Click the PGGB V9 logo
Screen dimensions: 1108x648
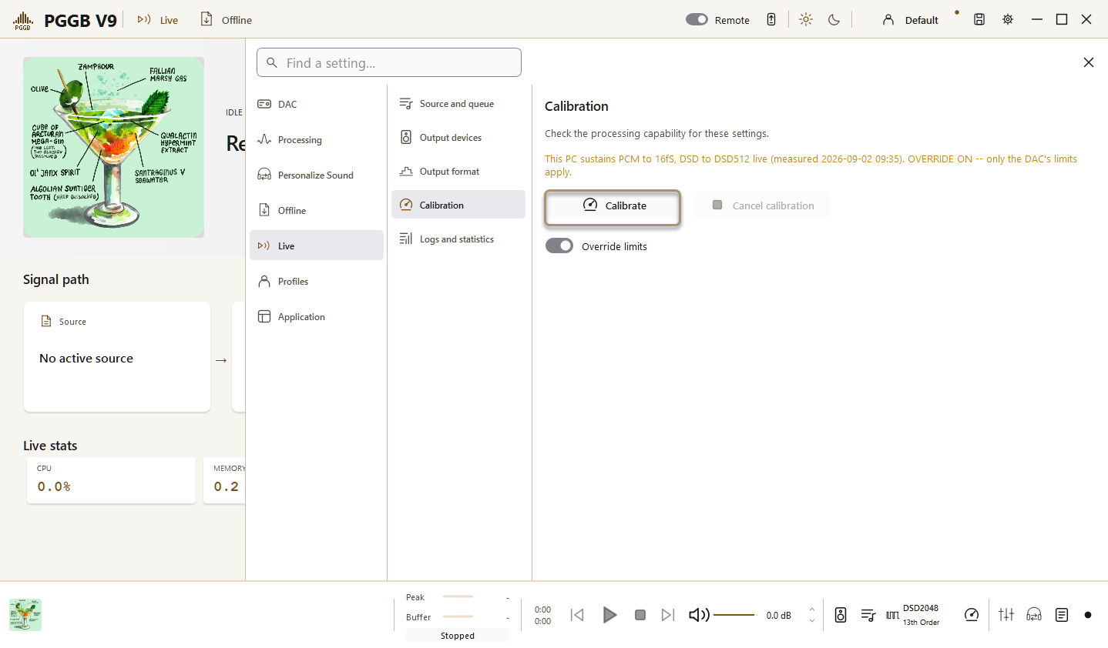[65, 20]
